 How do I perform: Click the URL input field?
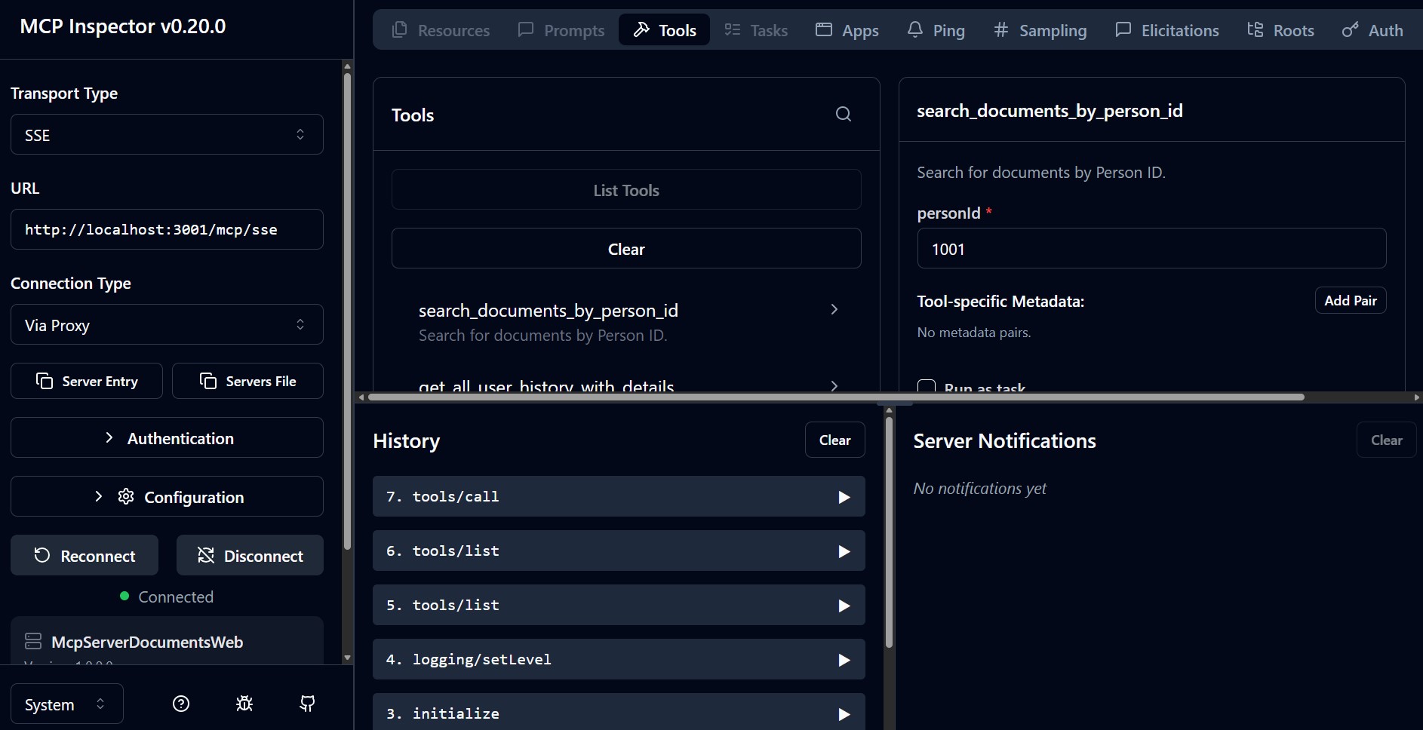(x=167, y=229)
